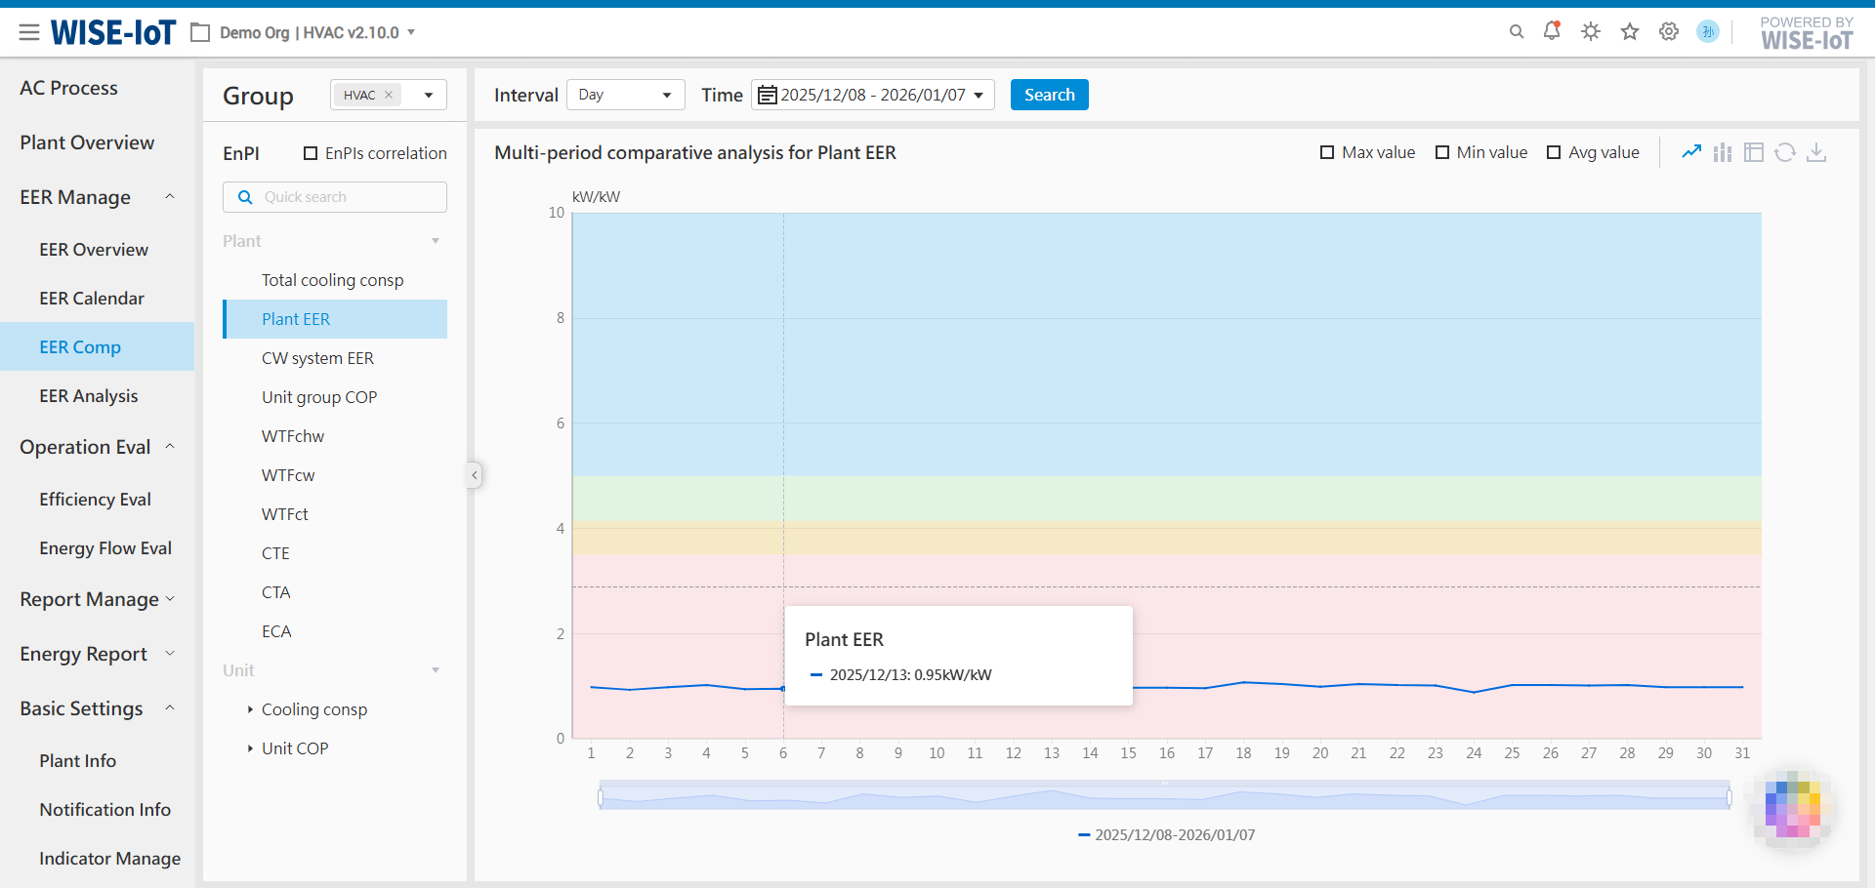Click the Search button
The height and width of the screenshot is (888, 1875).
pyautogui.click(x=1049, y=95)
